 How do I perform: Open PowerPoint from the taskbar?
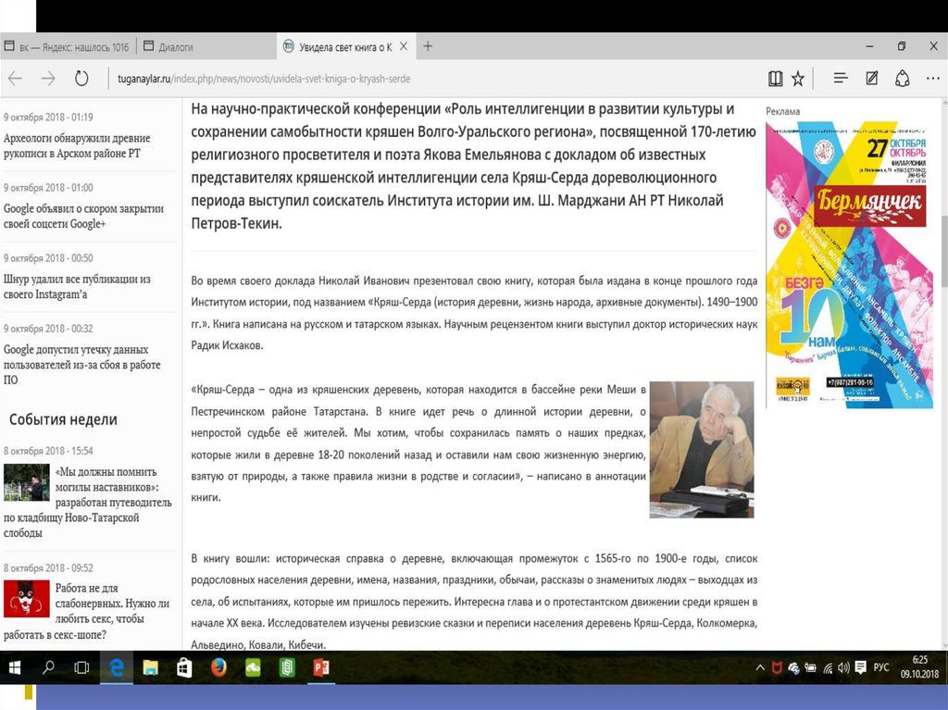tap(322, 666)
